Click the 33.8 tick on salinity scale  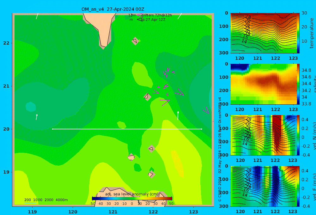click(306, 104)
